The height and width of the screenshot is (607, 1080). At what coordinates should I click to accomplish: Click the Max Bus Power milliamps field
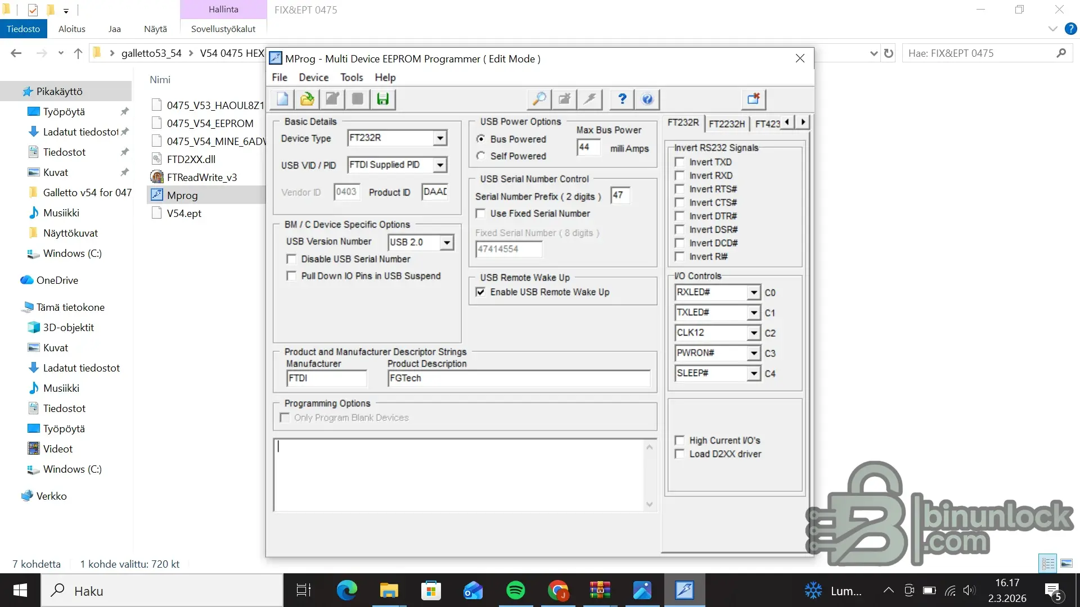[x=589, y=148]
